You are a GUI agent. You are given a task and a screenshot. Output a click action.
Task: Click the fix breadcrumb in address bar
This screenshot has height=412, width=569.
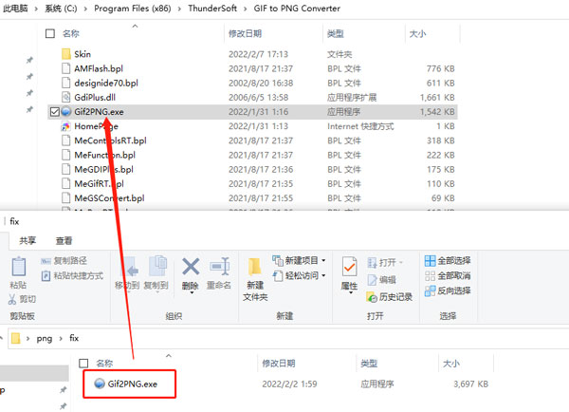pyautogui.click(x=74, y=338)
